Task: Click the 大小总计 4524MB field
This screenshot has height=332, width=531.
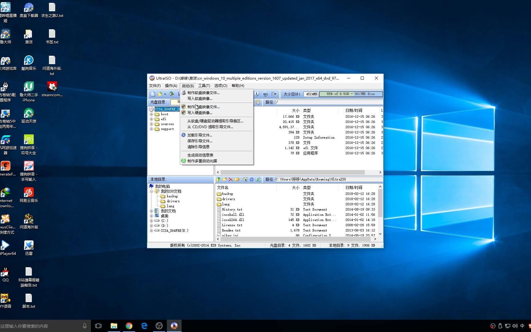Action: click(311, 94)
